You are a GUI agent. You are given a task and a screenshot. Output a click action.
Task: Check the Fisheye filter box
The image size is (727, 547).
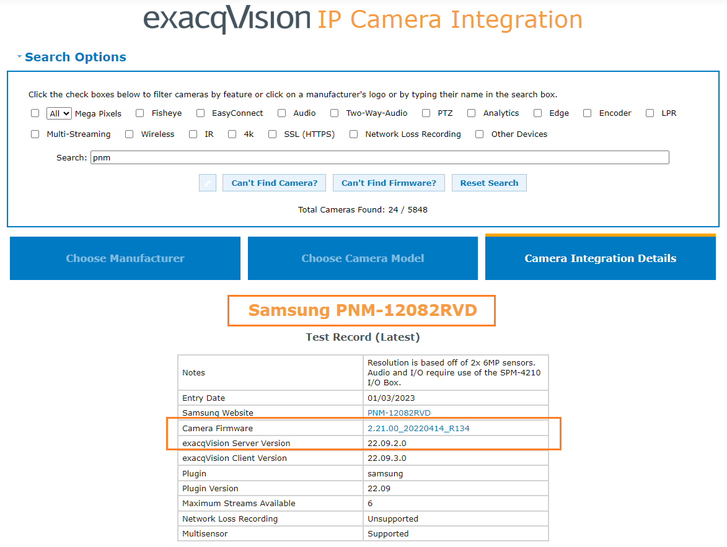139,113
